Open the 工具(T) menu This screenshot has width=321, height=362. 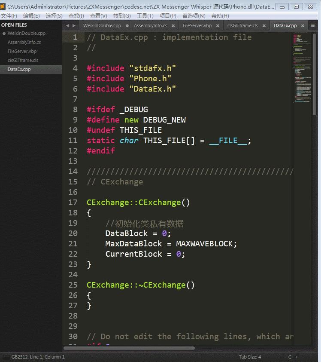[x=145, y=16]
